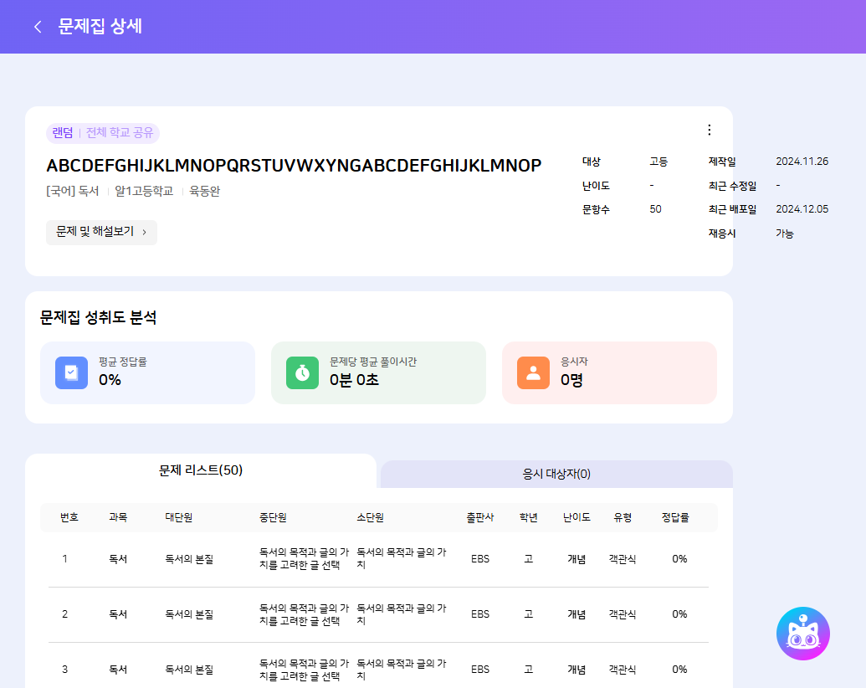
Task: Switch to 응시 대상자(0) tab
Action: 556,474
